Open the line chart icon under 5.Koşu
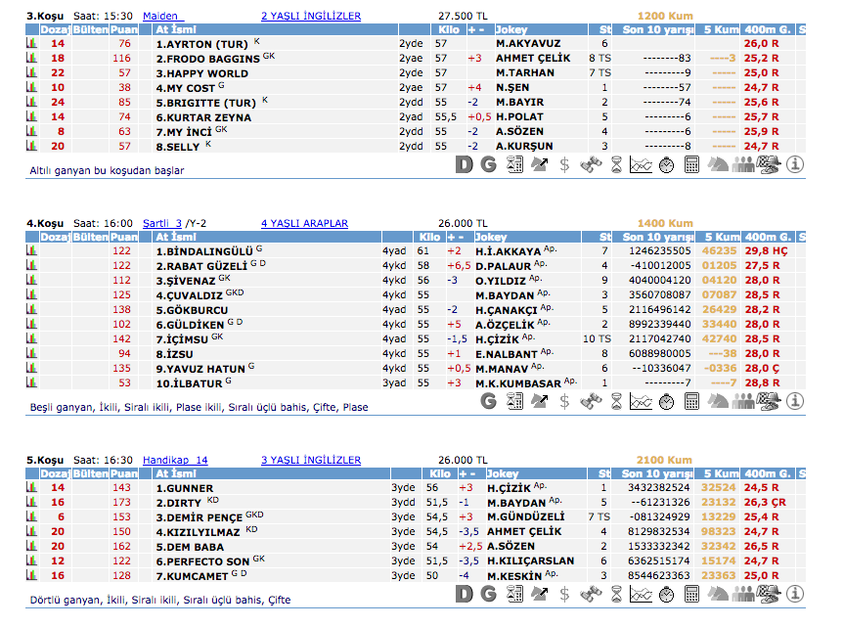 pyautogui.click(x=641, y=594)
